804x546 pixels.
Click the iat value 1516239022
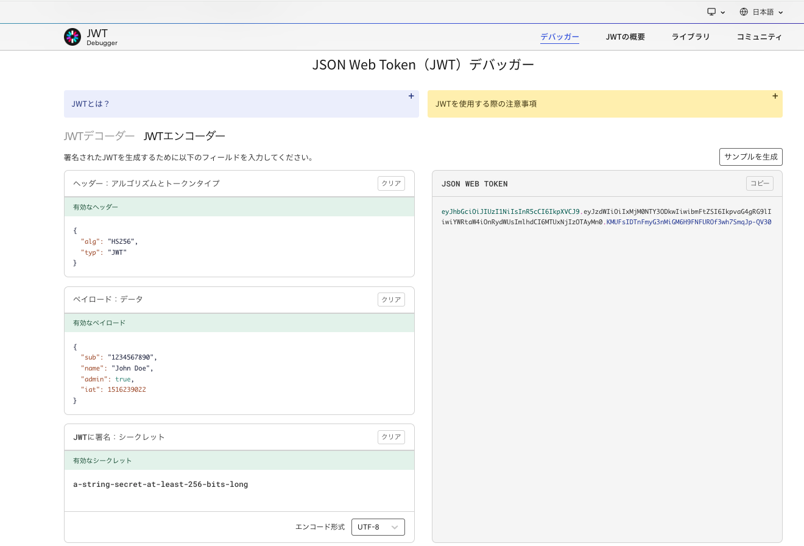click(127, 389)
